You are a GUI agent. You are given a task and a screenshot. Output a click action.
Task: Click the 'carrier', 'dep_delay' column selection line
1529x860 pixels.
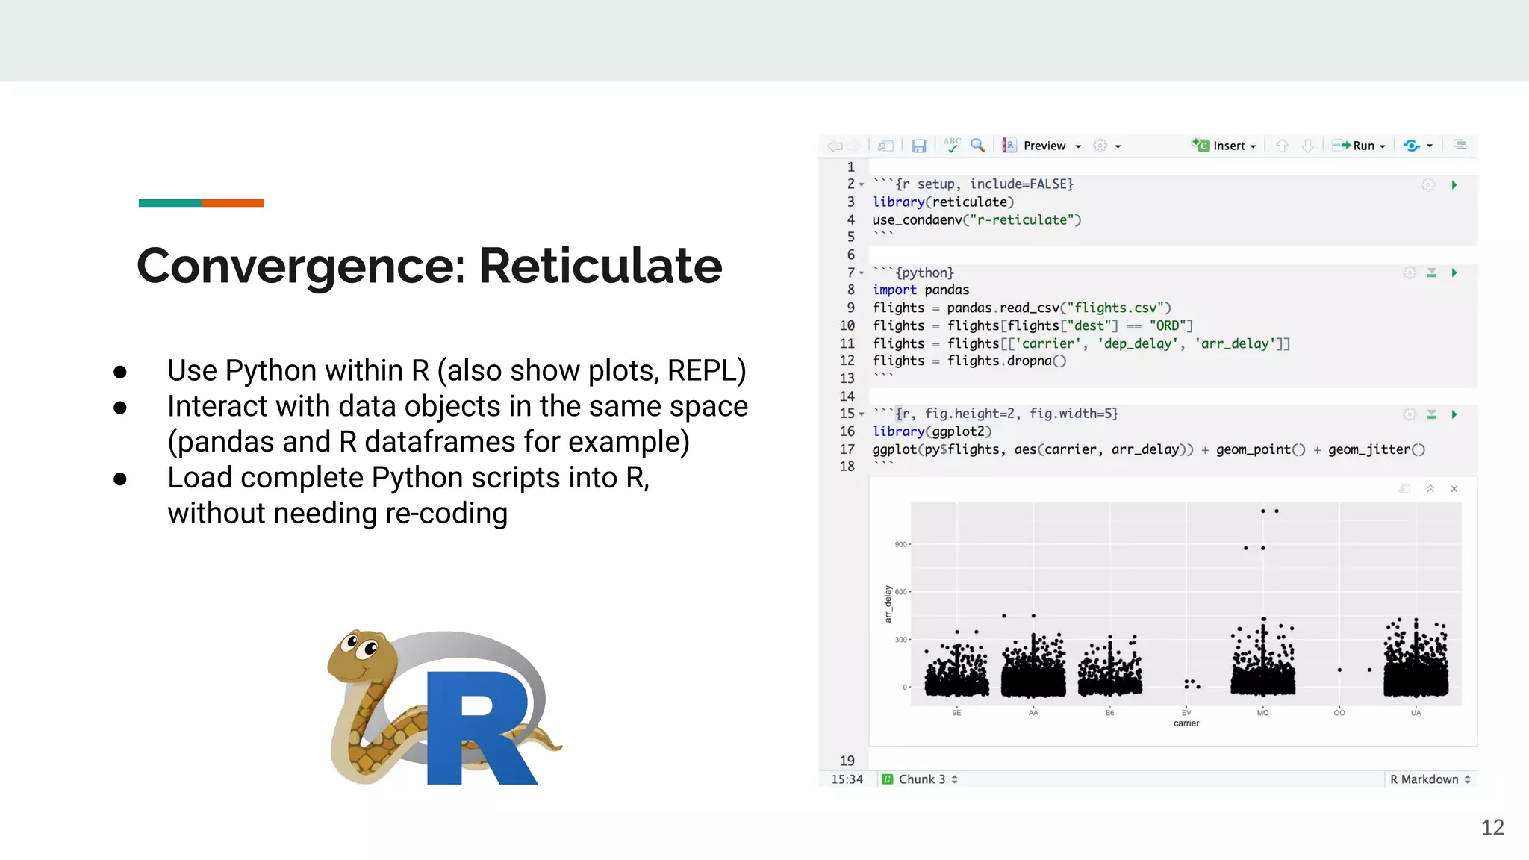[1081, 343]
